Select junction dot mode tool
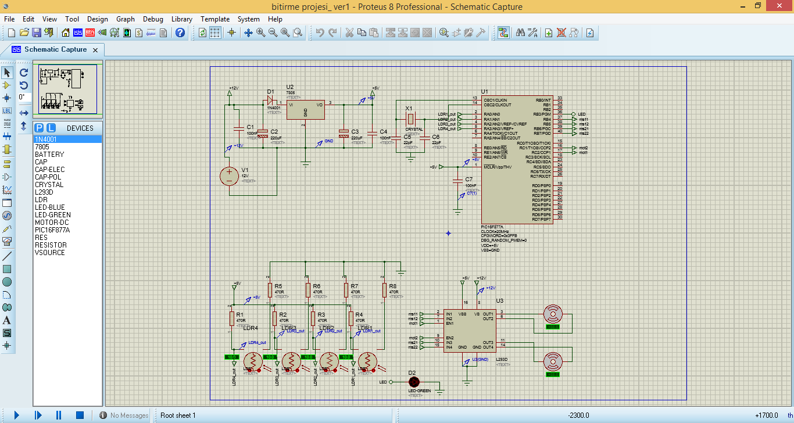 7,98
